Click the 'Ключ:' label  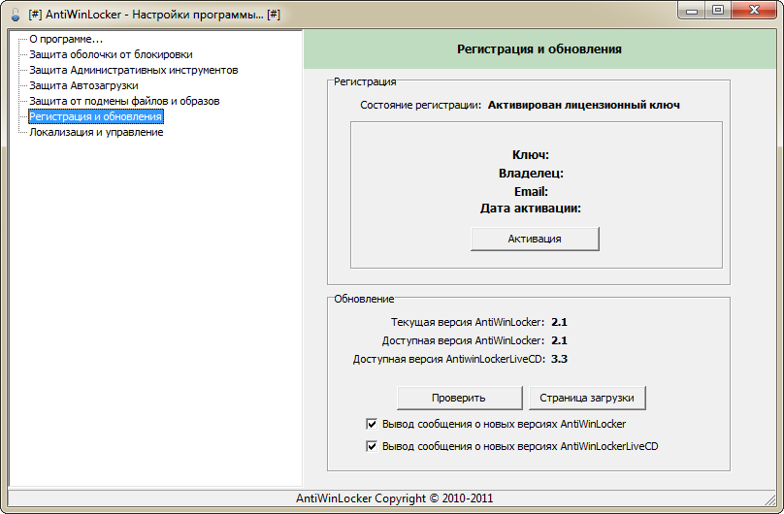531,155
